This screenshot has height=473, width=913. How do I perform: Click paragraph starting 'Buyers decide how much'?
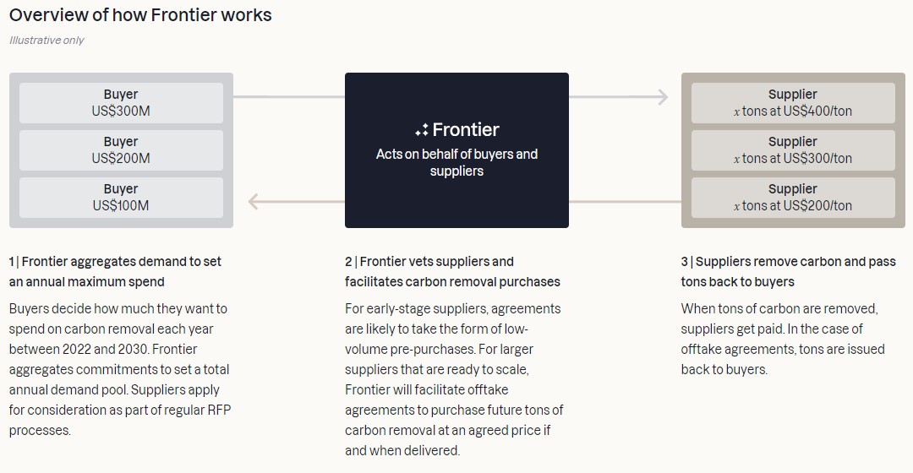point(120,369)
